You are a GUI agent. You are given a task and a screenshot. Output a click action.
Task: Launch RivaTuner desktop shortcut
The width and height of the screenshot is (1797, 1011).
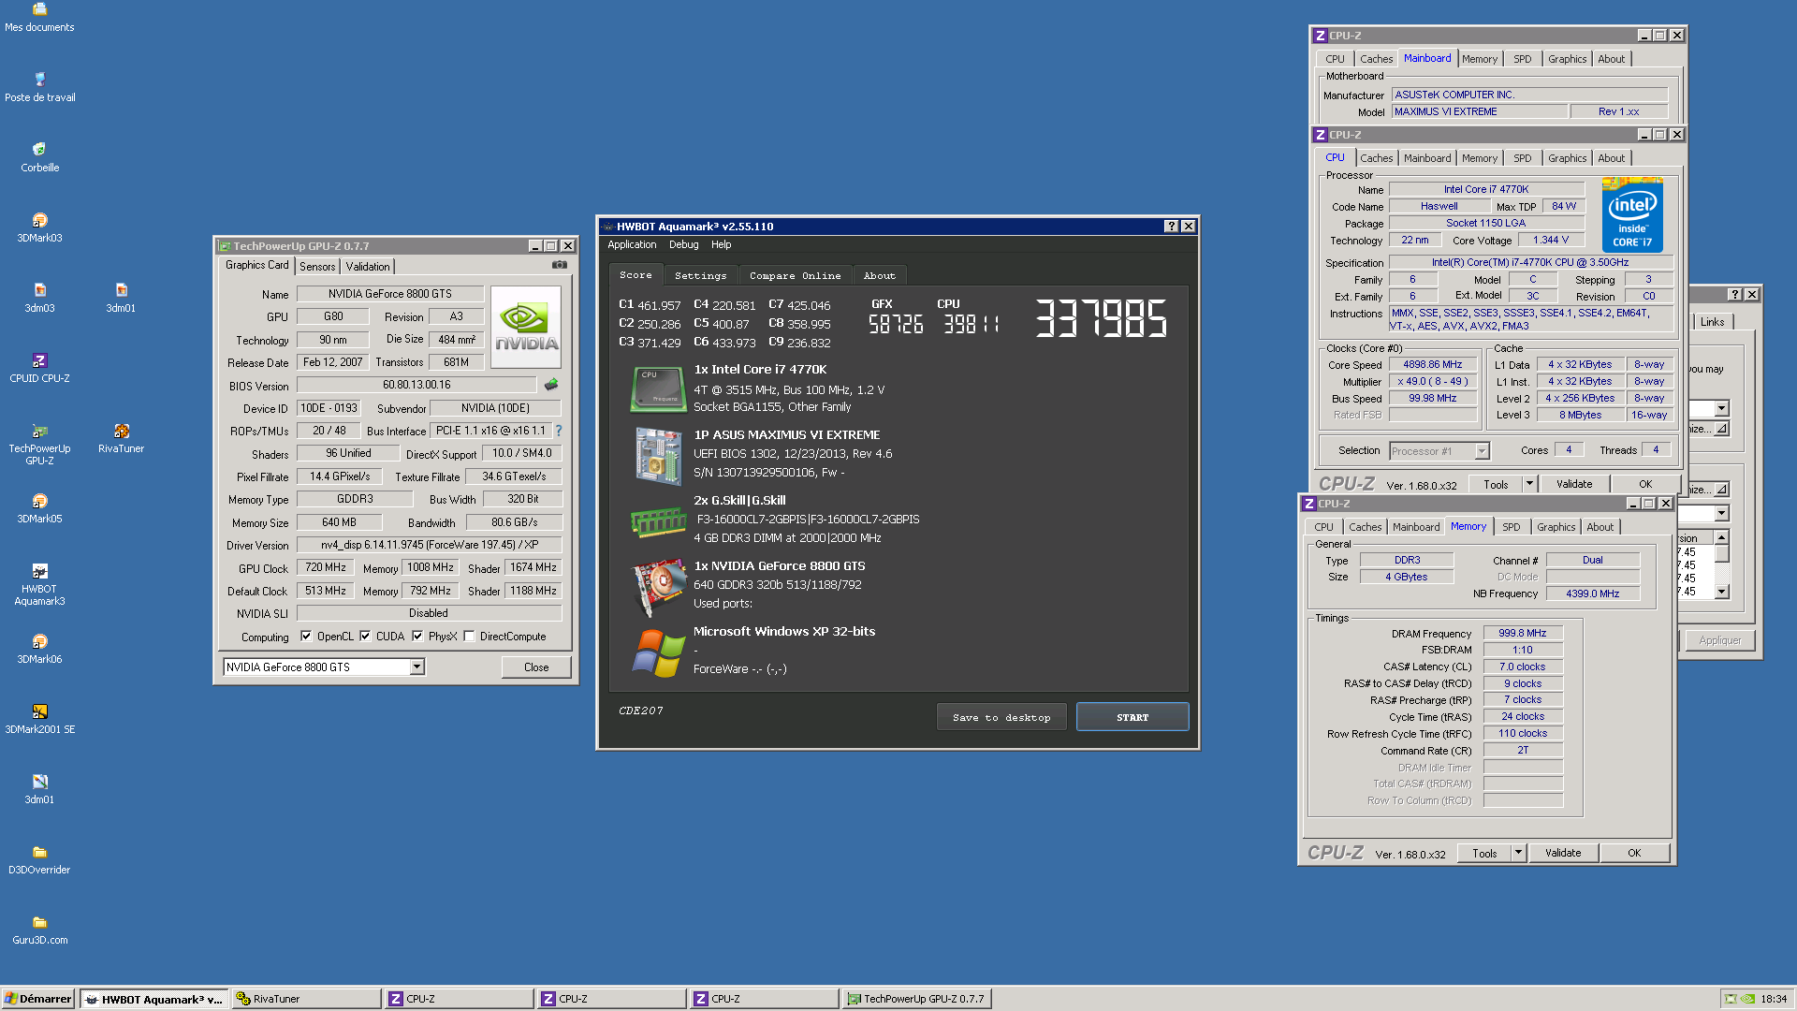point(121,438)
